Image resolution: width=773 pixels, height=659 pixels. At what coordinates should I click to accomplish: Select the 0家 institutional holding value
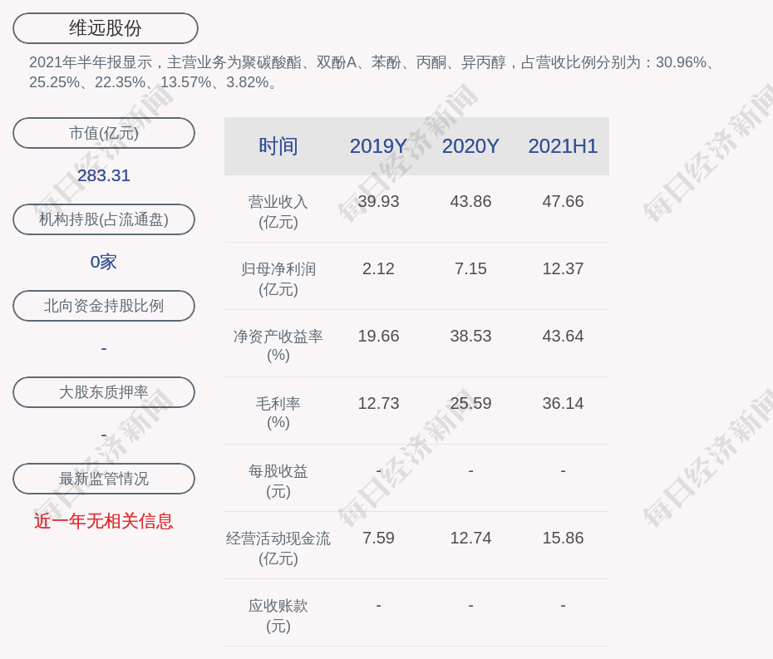[104, 262]
